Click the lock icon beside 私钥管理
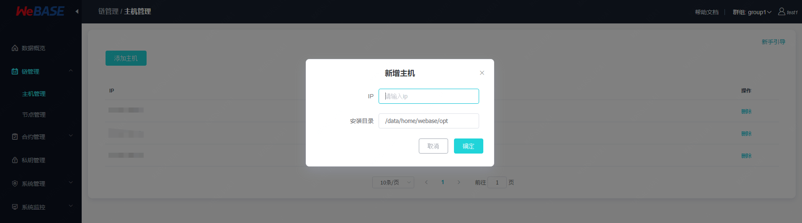 pos(15,160)
